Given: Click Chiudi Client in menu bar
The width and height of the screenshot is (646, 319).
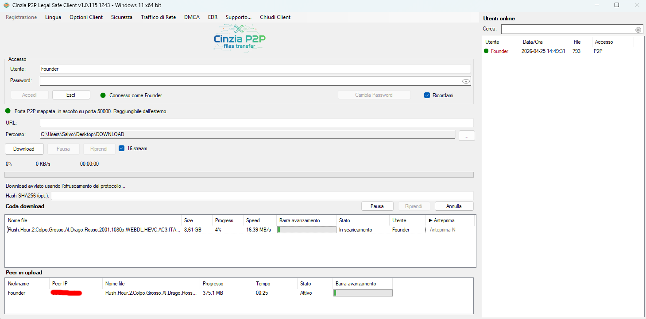Looking at the screenshot, I should coord(275,17).
